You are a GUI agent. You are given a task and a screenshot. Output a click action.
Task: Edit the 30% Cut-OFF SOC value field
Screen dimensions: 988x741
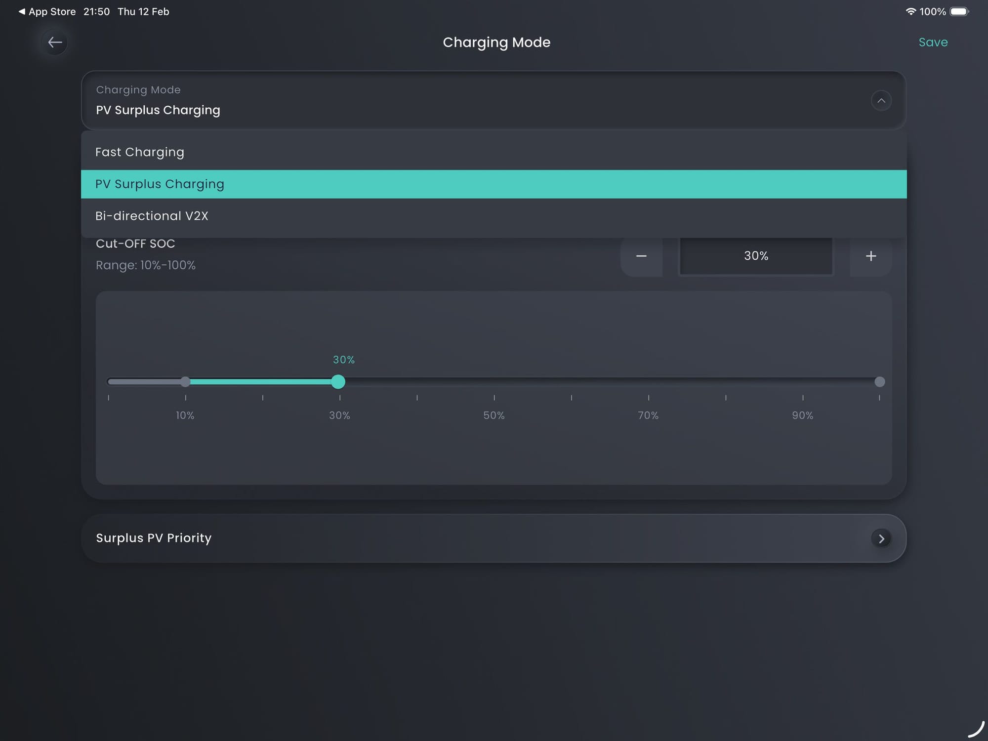tap(756, 256)
